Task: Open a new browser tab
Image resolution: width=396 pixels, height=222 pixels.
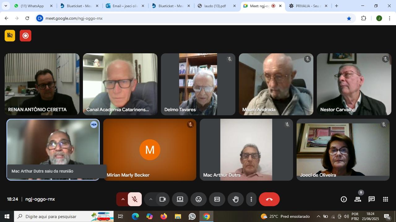Action: click(x=336, y=6)
